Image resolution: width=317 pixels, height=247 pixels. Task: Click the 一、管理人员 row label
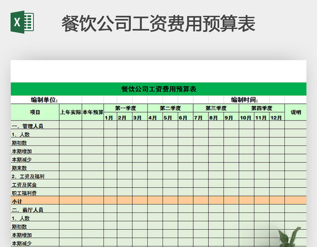pos(35,125)
